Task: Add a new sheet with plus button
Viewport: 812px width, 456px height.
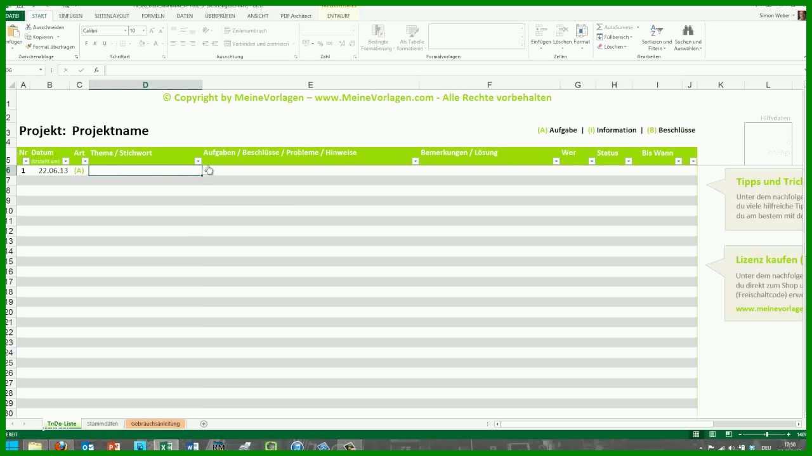Action: coord(204,424)
